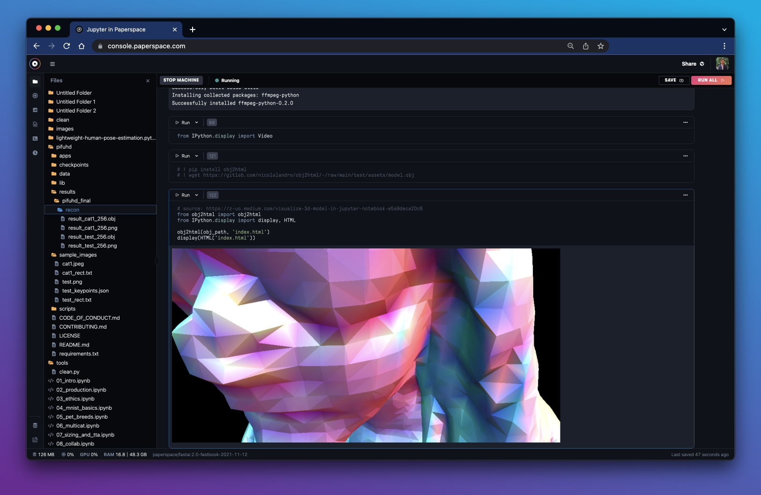761x495 pixels.
Task: Toggle the sidebar hamburger menu
Action: 52,64
